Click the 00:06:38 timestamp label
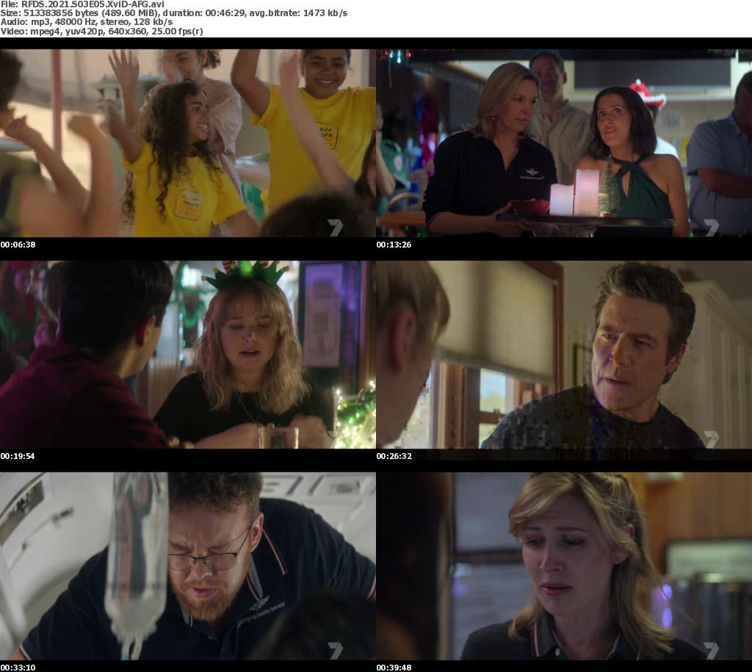 coord(18,245)
